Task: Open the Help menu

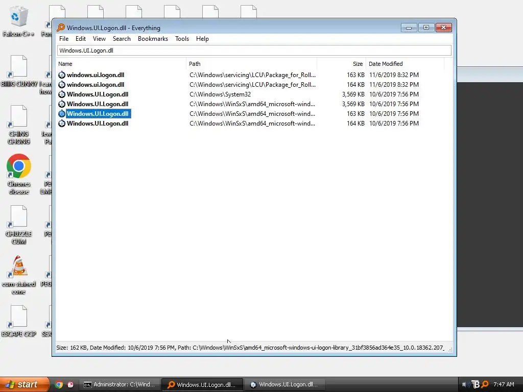Action: [x=202, y=39]
